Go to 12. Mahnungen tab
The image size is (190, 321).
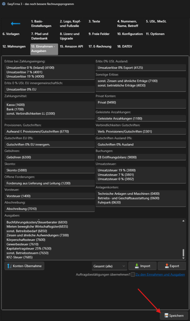[x=14, y=46]
